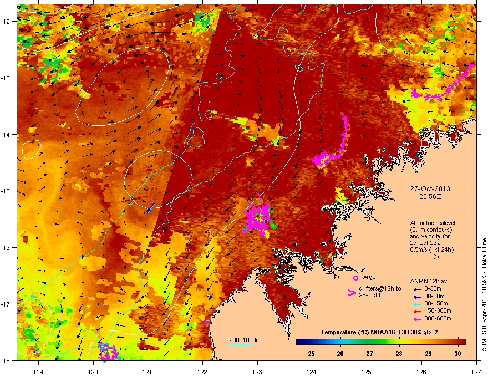Image resolution: width=488 pixels, height=377 pixels.
Task: Click the '150-300m' depth label
Action: 438,310
